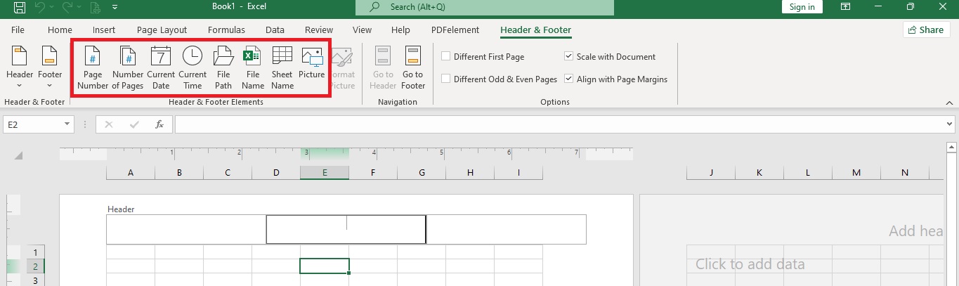Click the active cell E2
959x286 pixels.
click(325, 266)
